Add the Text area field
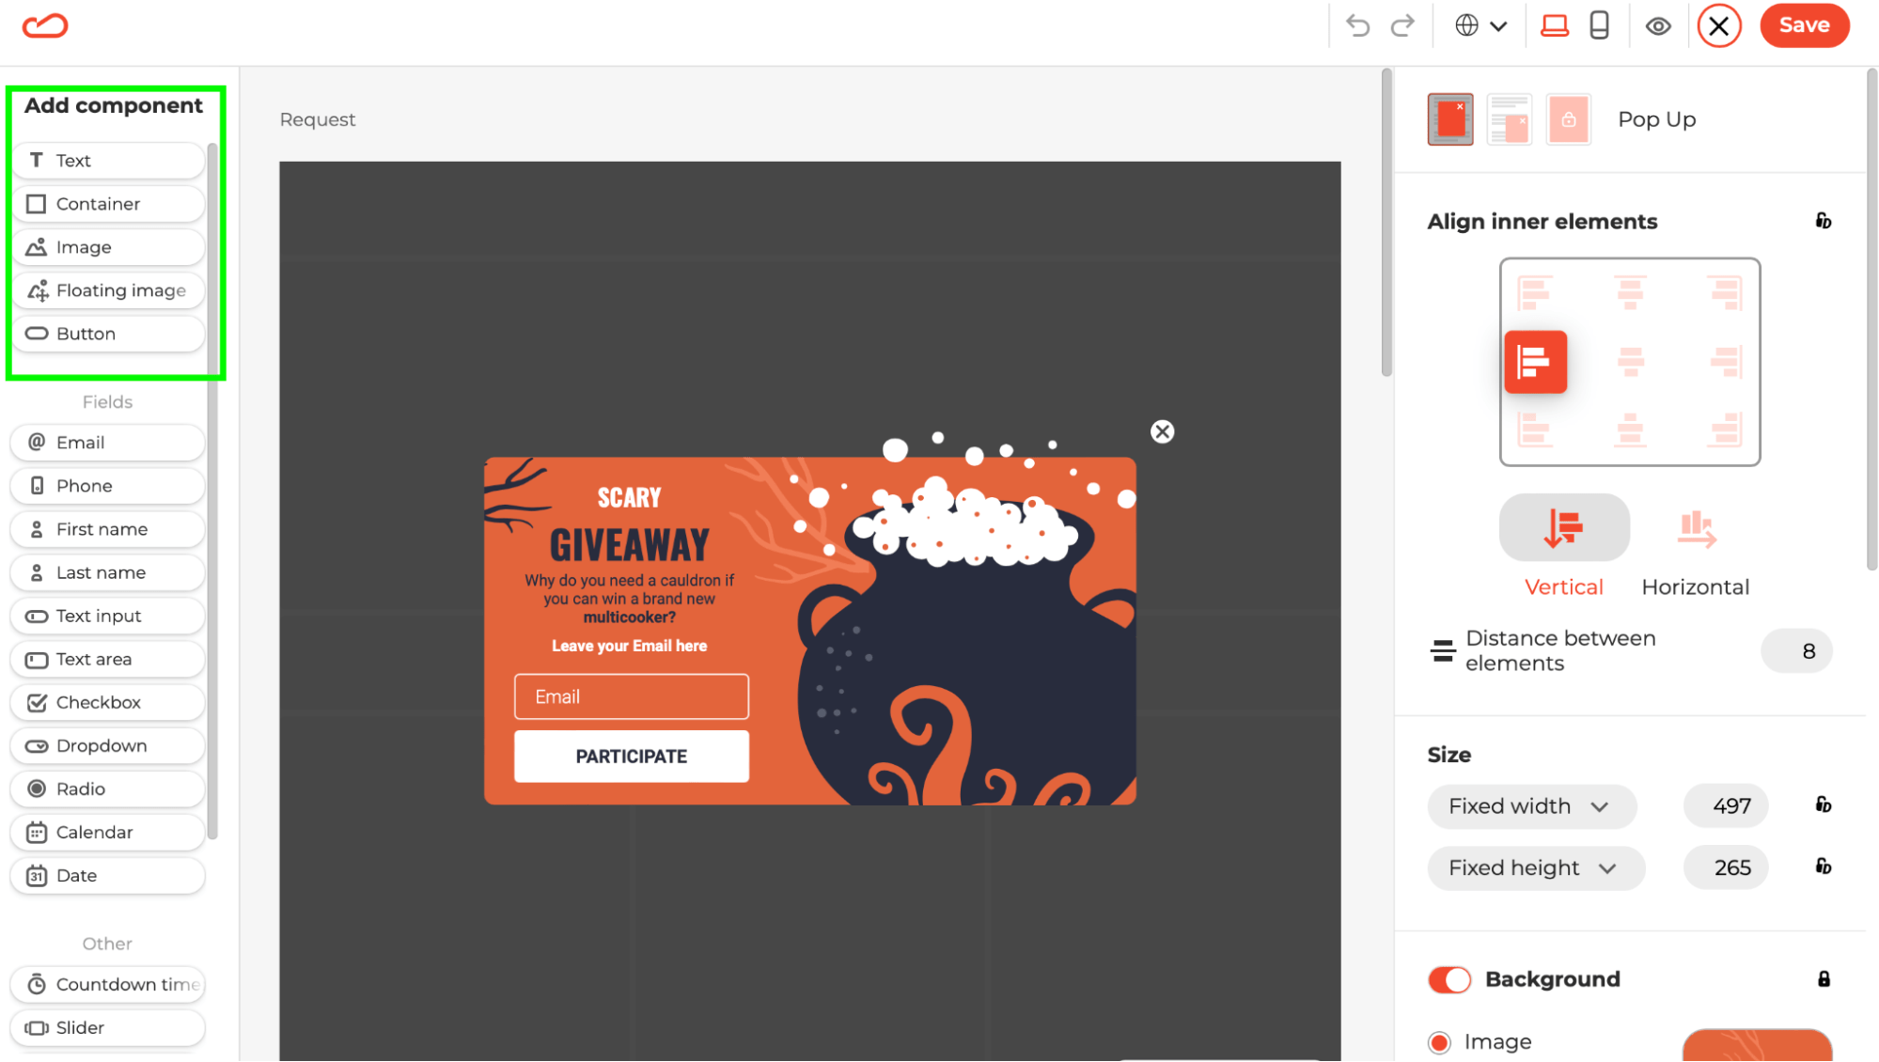The width and height of the screenshot is (1879, 1062). click(x=108, y=659)
